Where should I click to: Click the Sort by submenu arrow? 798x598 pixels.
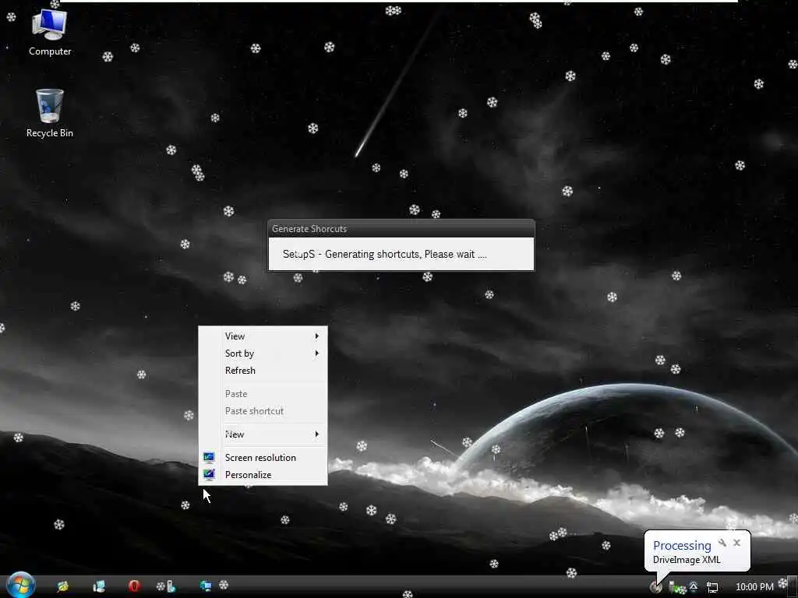click(317, 354)
